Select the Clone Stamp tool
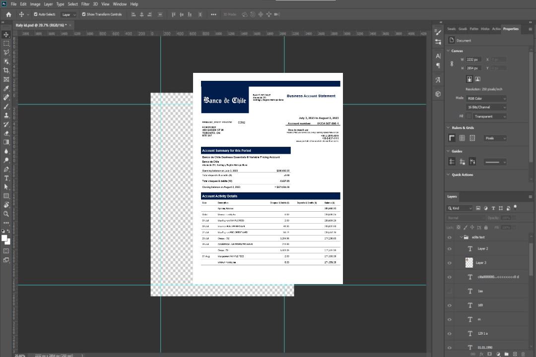This screenshot has height=357, width=536. point(6,115)
